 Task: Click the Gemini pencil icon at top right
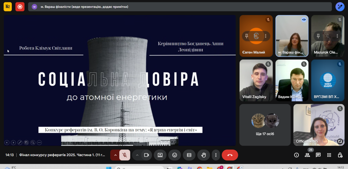pyautogui.click(x=340, y=6)
